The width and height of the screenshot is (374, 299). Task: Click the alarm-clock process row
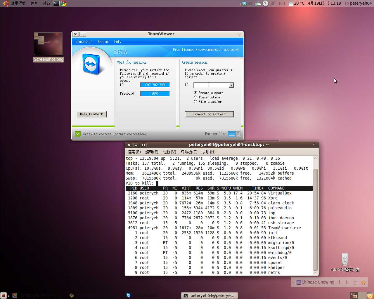[x=219, y=203]
